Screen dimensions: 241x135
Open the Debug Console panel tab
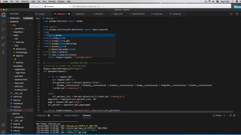click(72, 115)
